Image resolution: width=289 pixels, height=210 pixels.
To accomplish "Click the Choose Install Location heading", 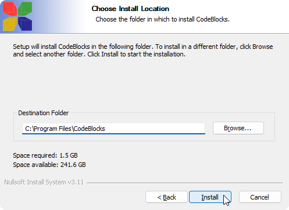I will [x=130, y=9].
